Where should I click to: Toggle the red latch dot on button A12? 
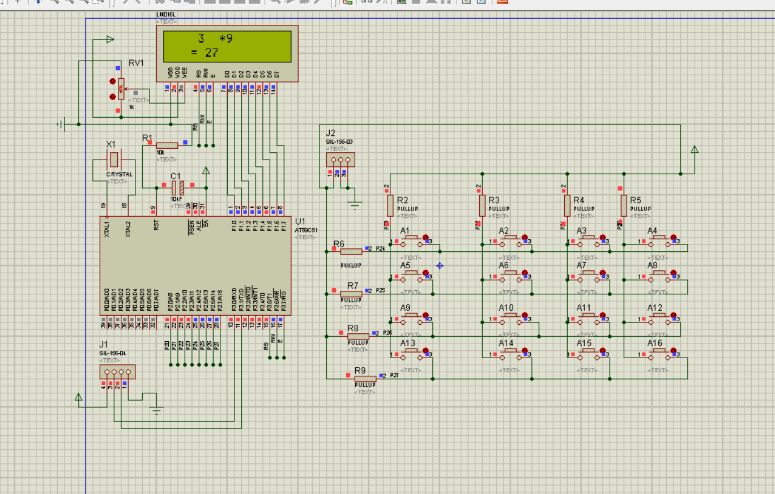coord(674,315)
